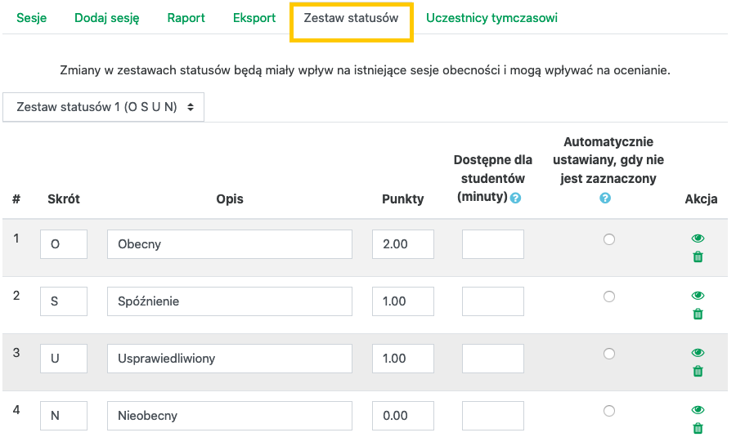Screen dimensions: 736x446
Task: Select automatic-set radio for Obecny row
Action: point(609,239)
